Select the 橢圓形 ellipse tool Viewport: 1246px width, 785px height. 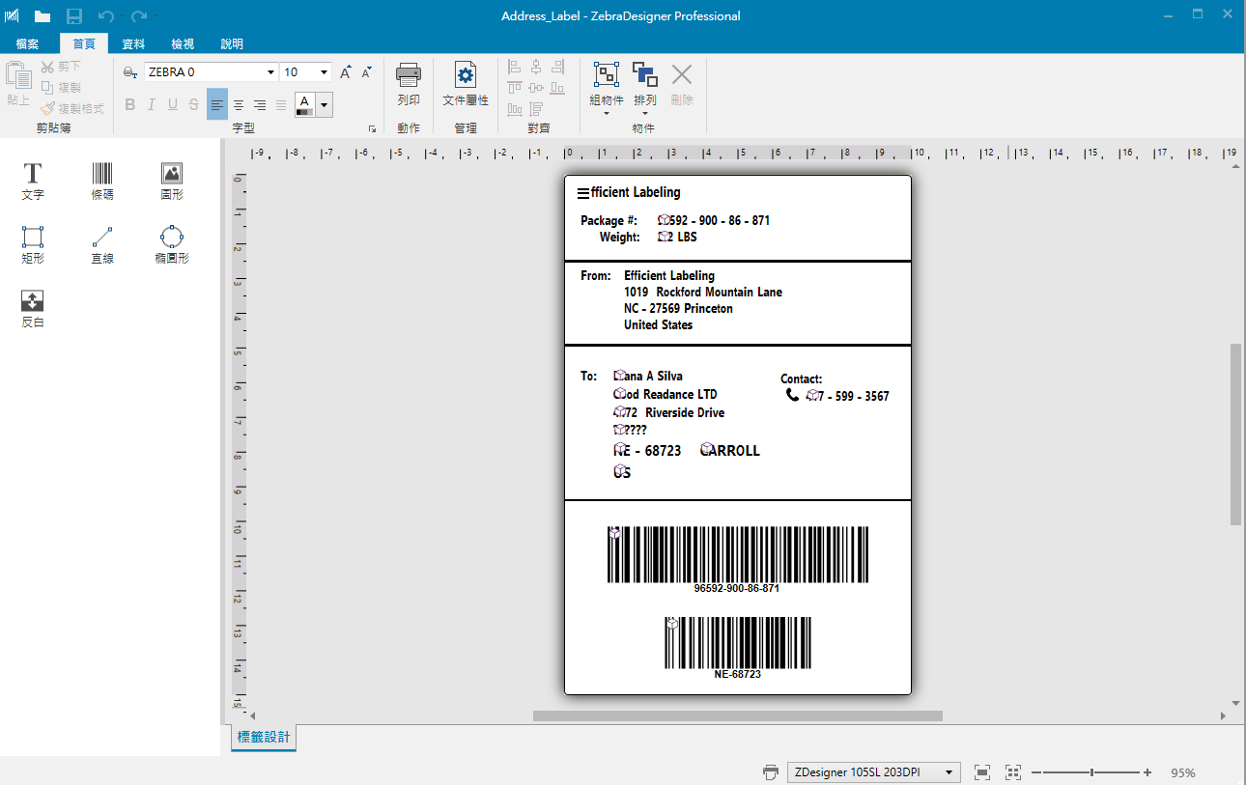click(172, 245)
